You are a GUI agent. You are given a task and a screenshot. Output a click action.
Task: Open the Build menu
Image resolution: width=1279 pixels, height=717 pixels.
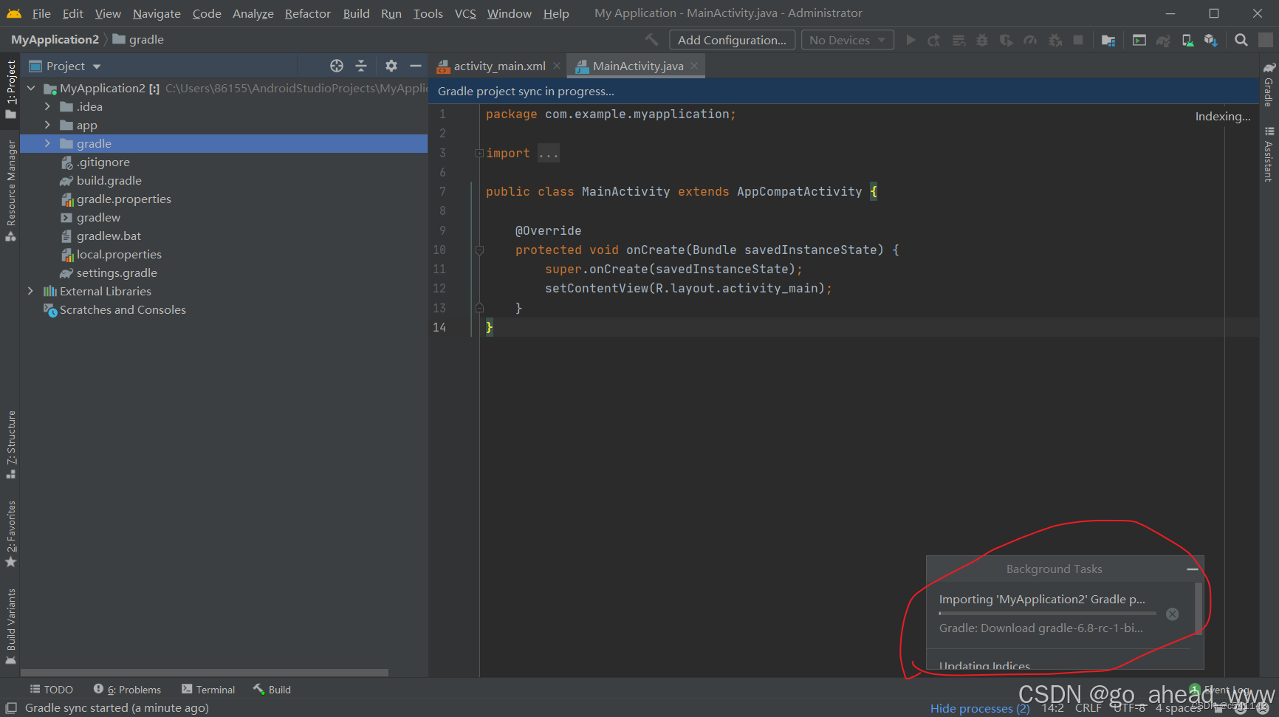[x=356, y=13]
